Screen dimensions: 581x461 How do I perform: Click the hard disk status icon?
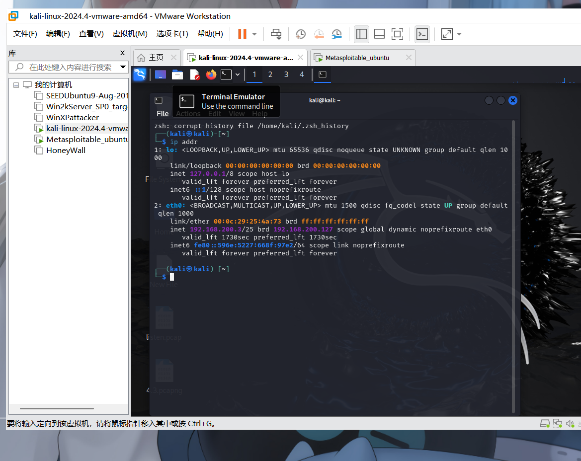(x=545, y=423)
